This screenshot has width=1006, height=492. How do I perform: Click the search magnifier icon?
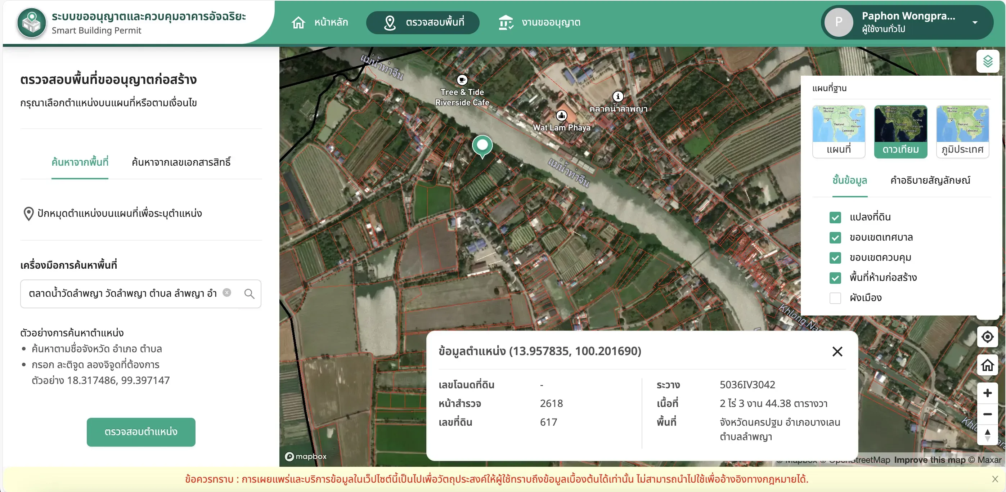pos(249,294)
